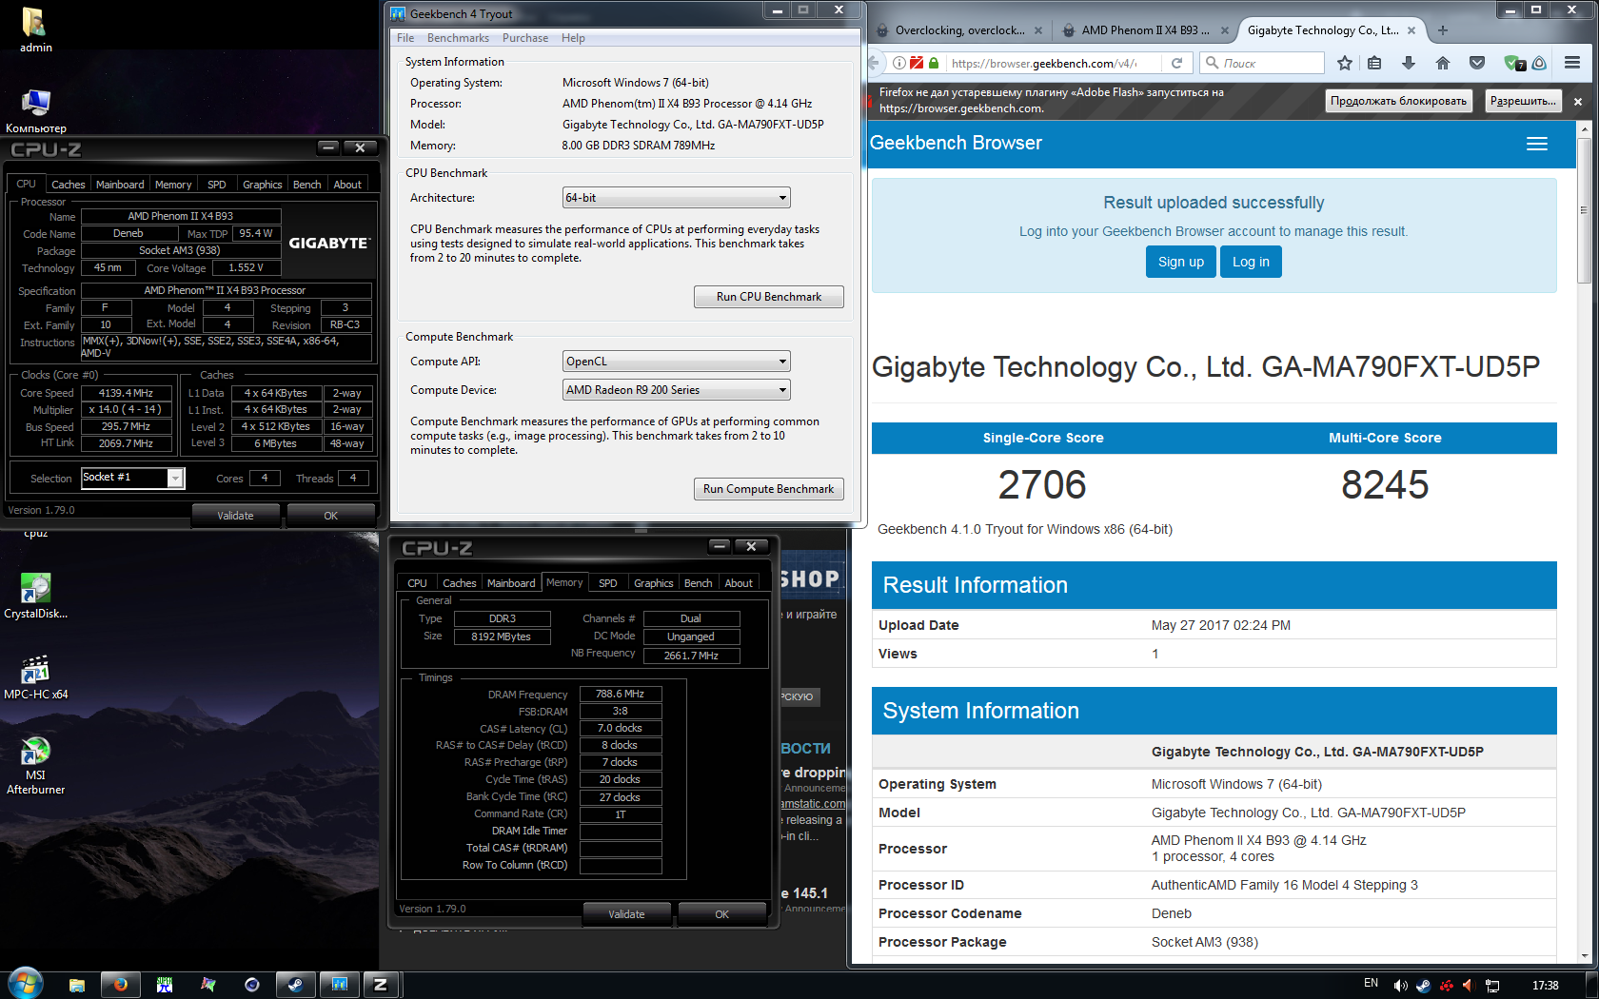Close the Gigabyte Technology browser tab
Screen dimensions: 1599x999
pos(1411,30)
